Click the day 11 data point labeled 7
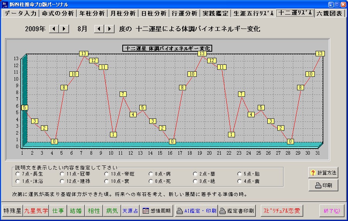 point(123,94)
